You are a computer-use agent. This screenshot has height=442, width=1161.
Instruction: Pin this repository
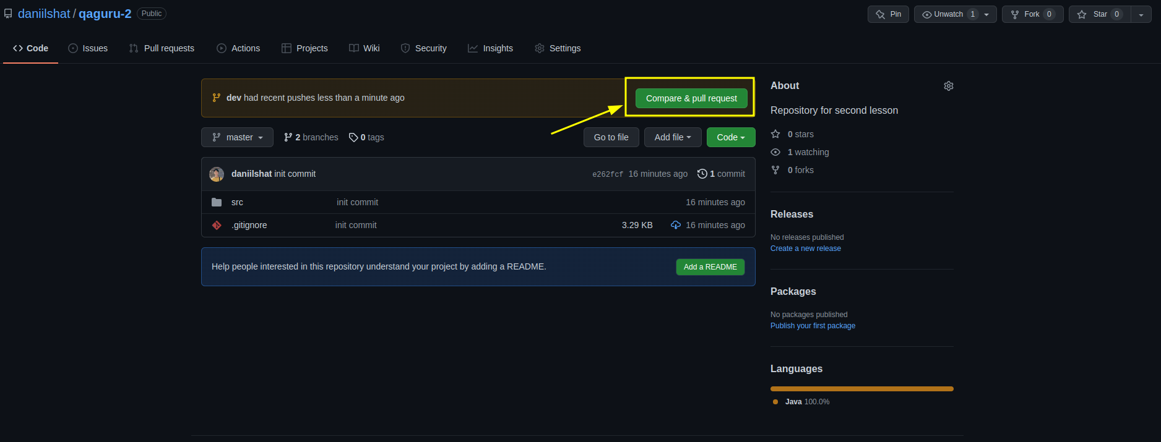pos(888,14)
